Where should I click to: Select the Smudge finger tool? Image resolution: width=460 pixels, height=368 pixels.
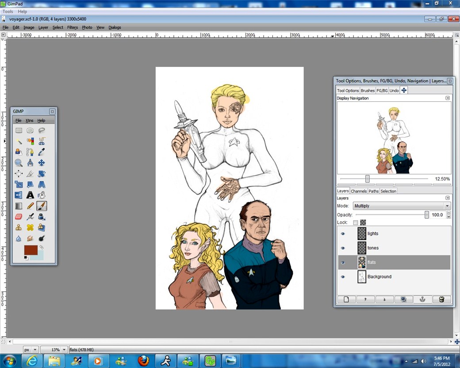pos(30,238)
